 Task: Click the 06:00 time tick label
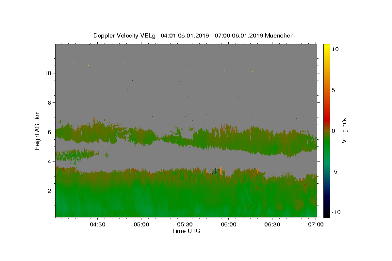pos(229,225)
